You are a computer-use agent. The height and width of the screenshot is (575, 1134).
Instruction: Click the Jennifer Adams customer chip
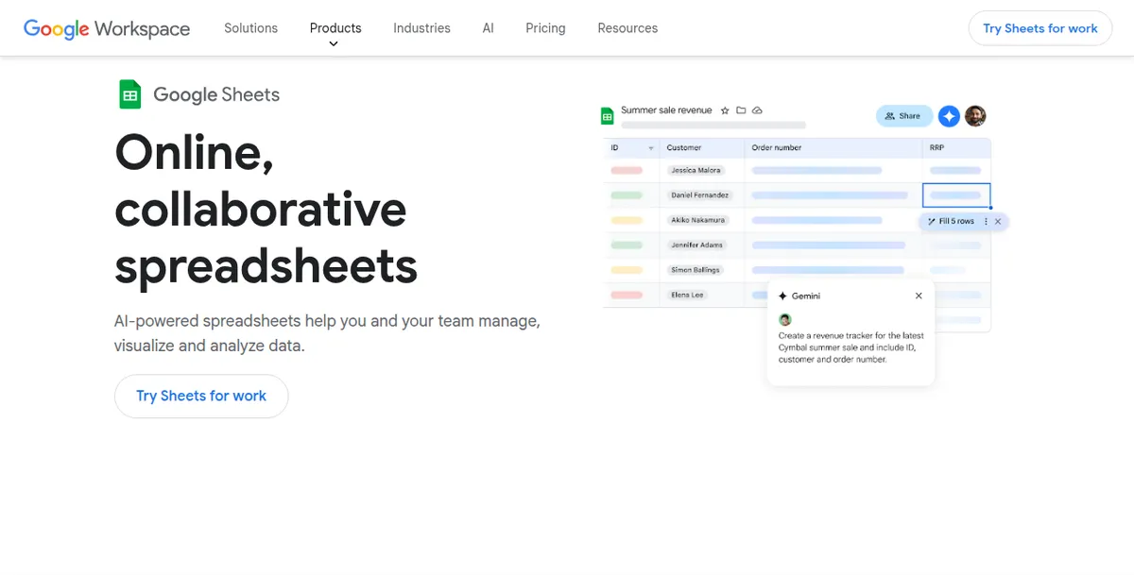click(x=696, y=245)
